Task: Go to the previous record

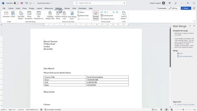Action: tap(105, 12)
